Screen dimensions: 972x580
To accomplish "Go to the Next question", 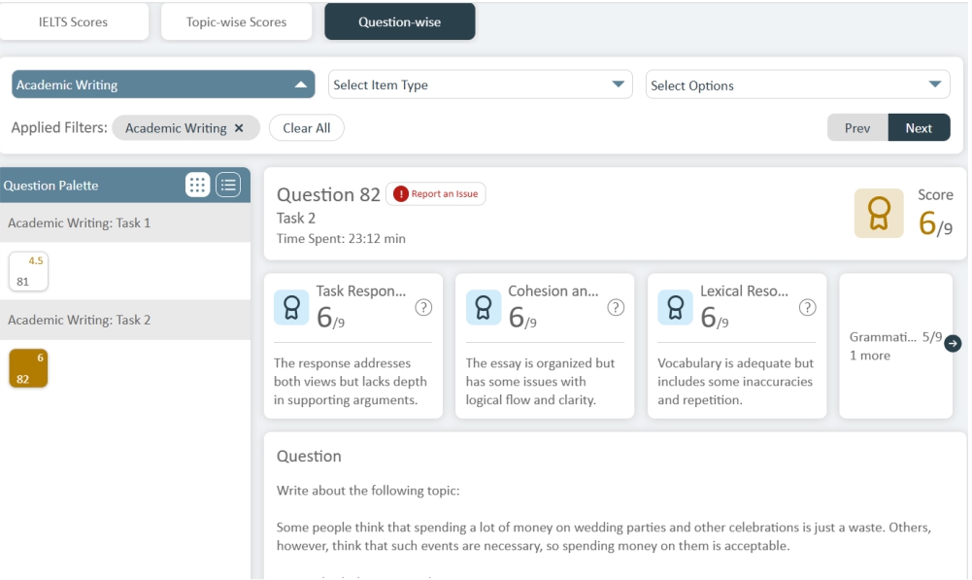I will click(919, 128).
